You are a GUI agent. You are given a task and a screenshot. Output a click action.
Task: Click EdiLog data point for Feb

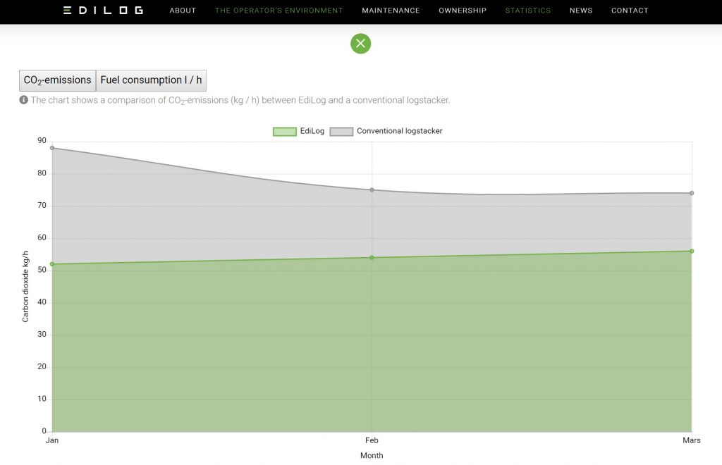372,258
